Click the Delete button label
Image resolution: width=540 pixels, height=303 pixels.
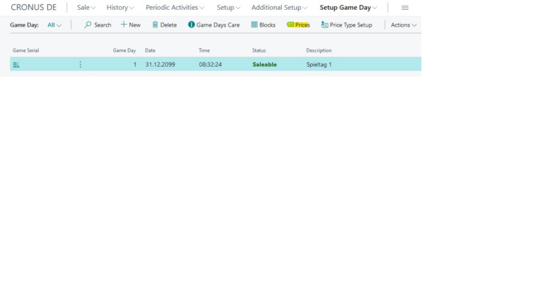(x=169, y=25)
